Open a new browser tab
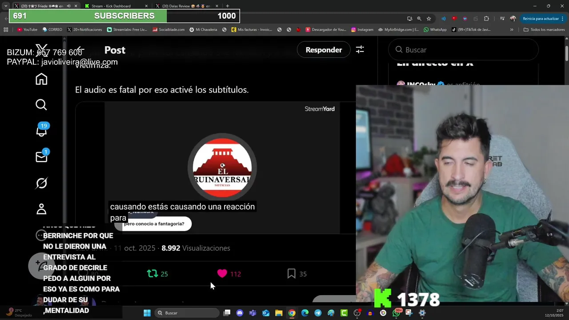This screenshot has height=320, width=569. coord(227,6)
